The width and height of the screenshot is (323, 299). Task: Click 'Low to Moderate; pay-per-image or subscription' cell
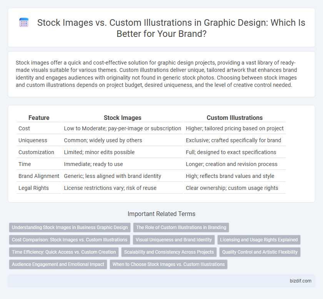coord(123,128)
